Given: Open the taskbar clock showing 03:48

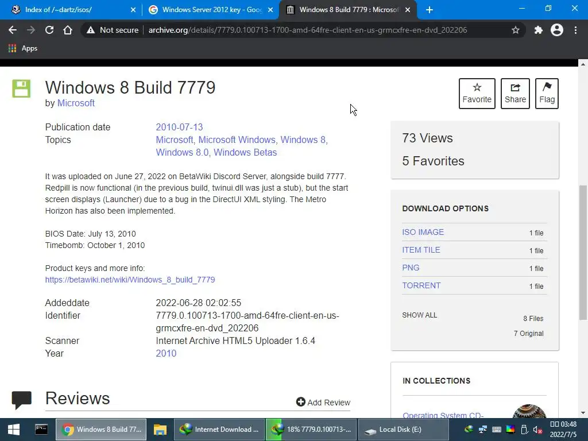Looking at the screenshot, I should [563, 430].
